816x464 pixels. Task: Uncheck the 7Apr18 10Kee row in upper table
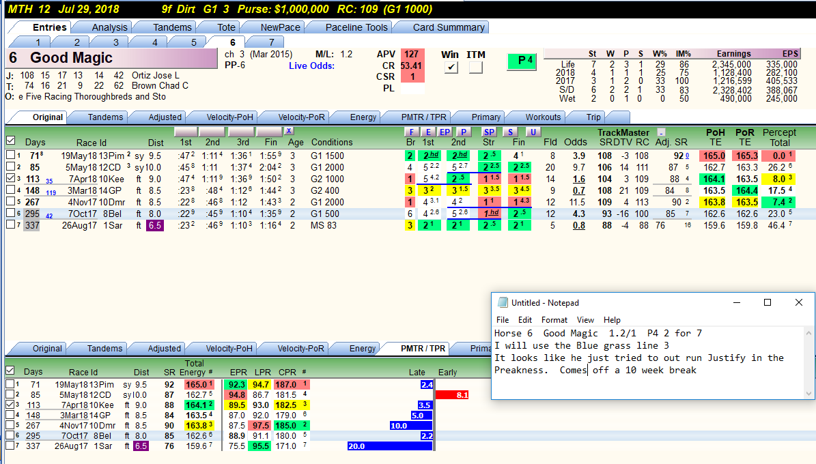pyautogui.click(x=10, y=178)
